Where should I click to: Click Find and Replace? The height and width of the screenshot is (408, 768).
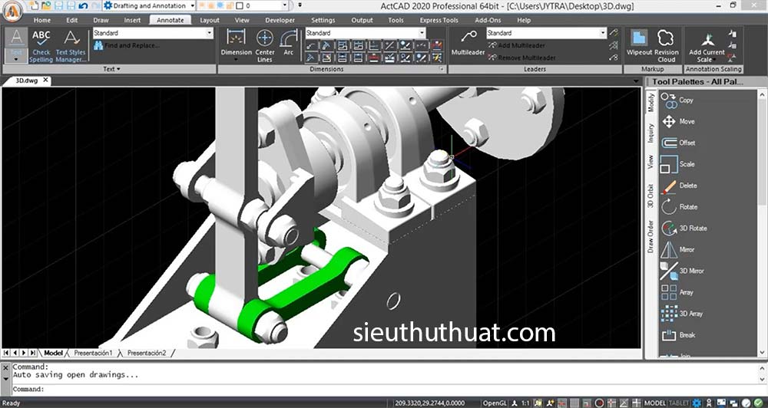click(132, 45)
